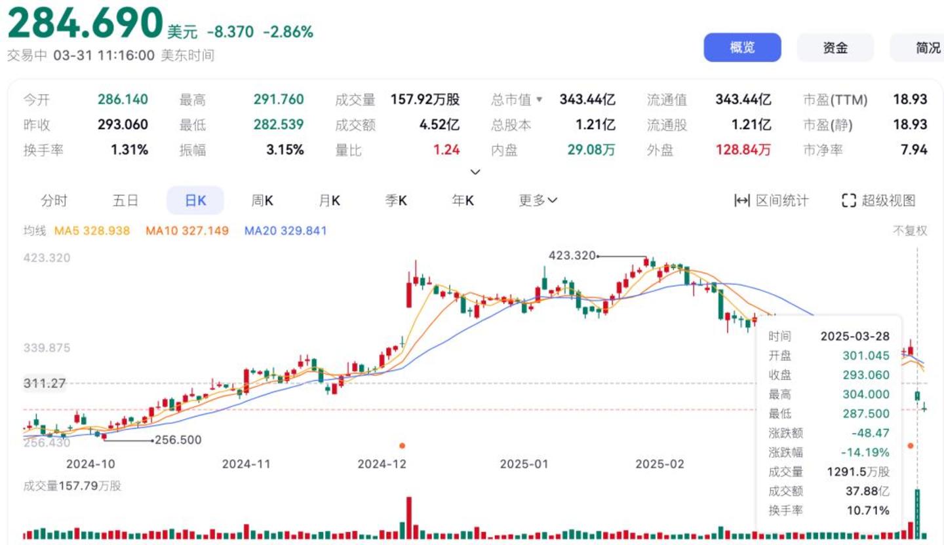This screenshot has height=545, width=944.
Task: Switch to 季K quarterly candlestick view
Action: point(396,200)
